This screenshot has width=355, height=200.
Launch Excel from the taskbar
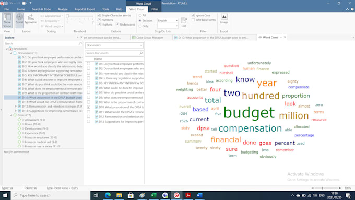153,195
